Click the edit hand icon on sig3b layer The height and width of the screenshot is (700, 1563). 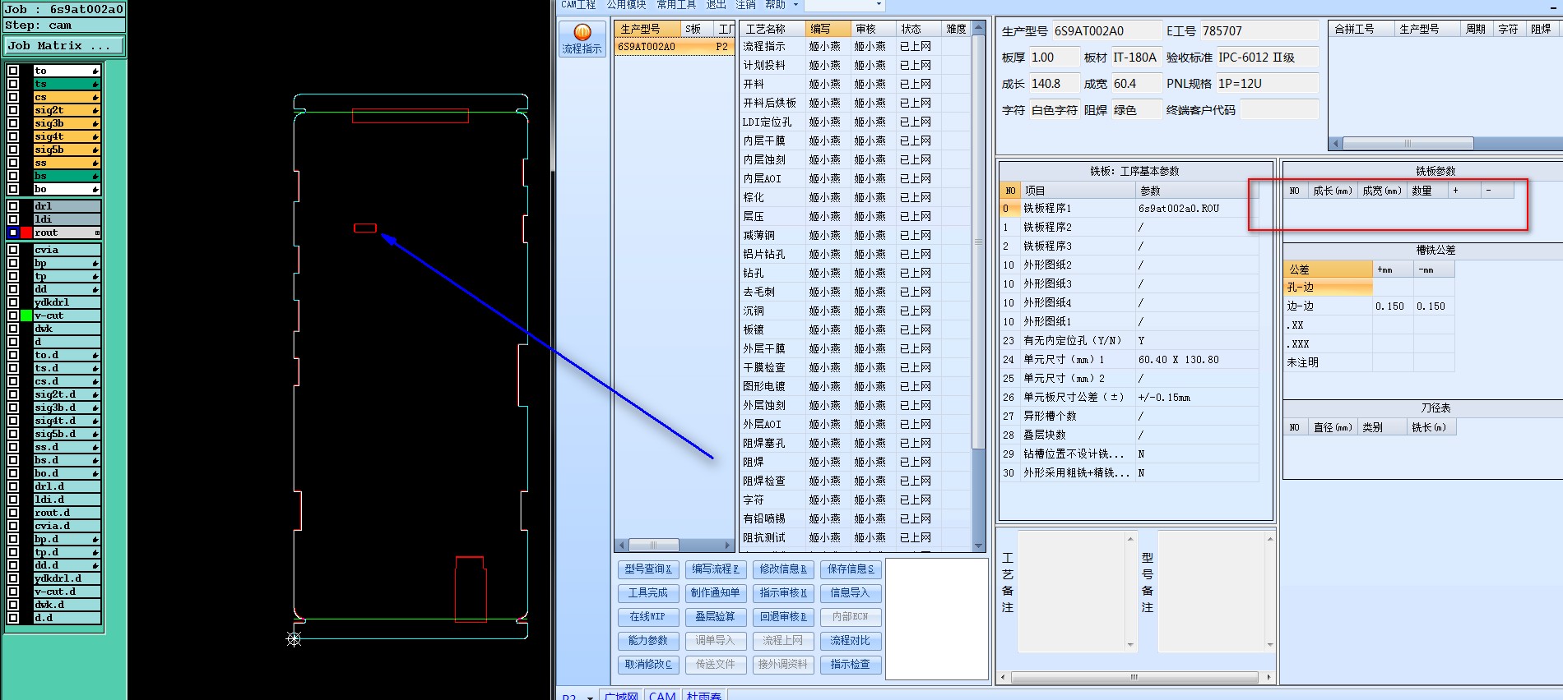[x=95, y=123]
